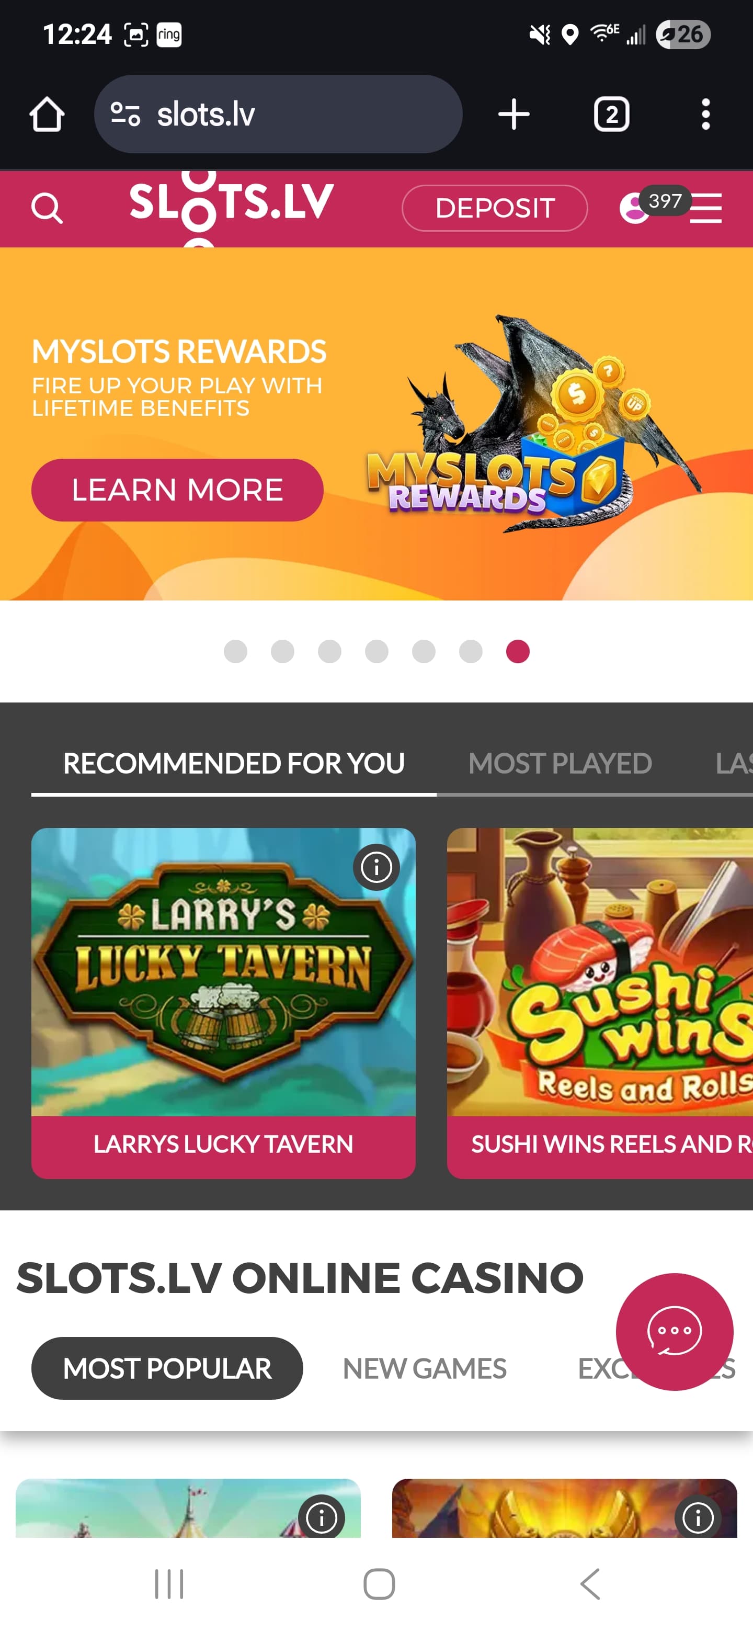Open the hamburger site menu
The image size is (753, 1632).
pyautogui.click(x=705, y=208)
